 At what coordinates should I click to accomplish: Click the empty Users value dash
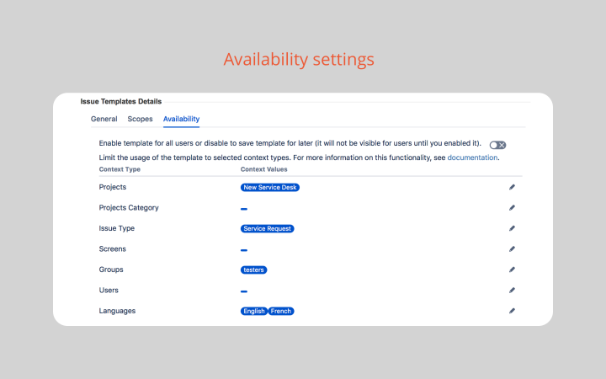point(243,291)
